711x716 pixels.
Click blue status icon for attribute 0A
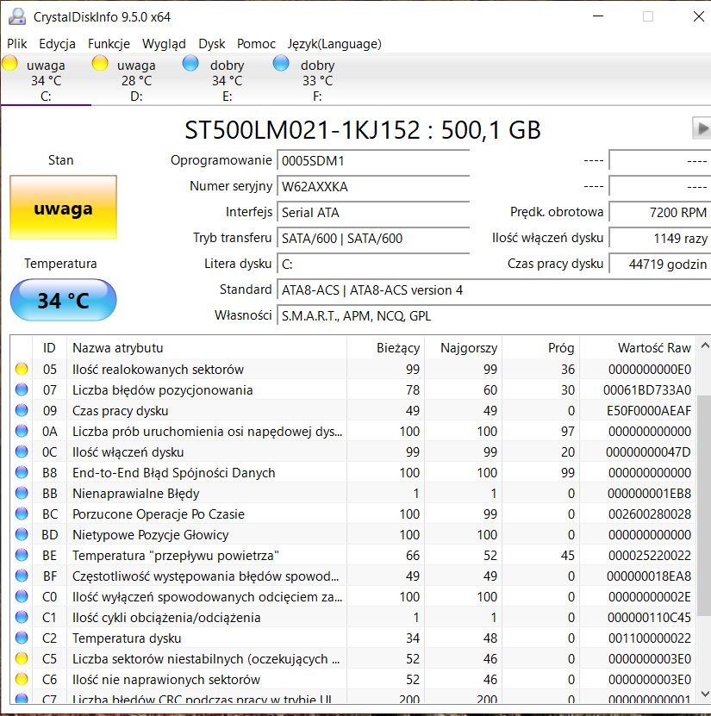(x=22, y=431)
